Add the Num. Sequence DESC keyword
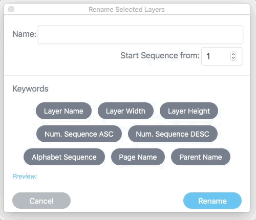 coord(173,134)
